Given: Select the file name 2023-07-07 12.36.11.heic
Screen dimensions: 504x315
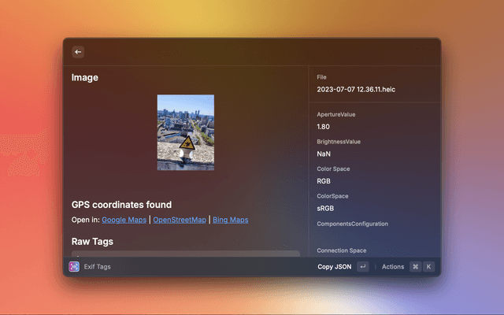Looking at the screenshot, I should pos(356,90).
